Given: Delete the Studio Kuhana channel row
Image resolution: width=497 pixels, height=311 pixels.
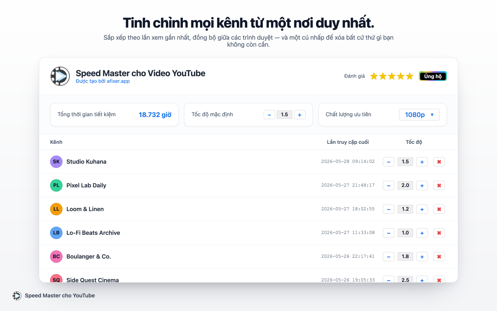Looking at the screenshot, I should tap(439, 162).
